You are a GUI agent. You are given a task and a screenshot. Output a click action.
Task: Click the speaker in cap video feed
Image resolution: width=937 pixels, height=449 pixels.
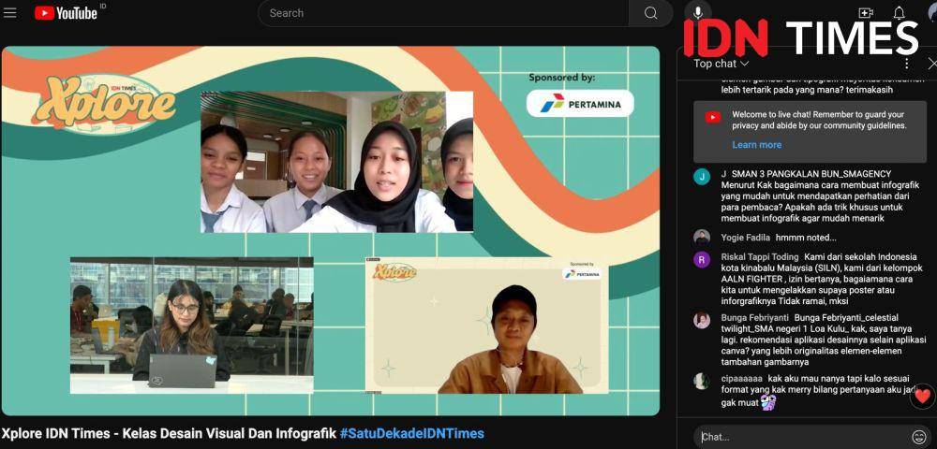coord(486,326)
